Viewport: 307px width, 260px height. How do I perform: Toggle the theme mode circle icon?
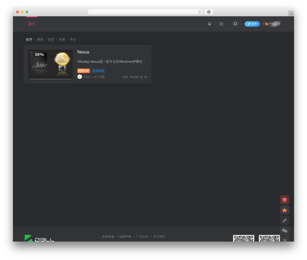(235, 24)
